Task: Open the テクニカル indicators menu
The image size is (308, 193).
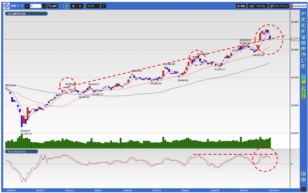Action: point(258,6)
